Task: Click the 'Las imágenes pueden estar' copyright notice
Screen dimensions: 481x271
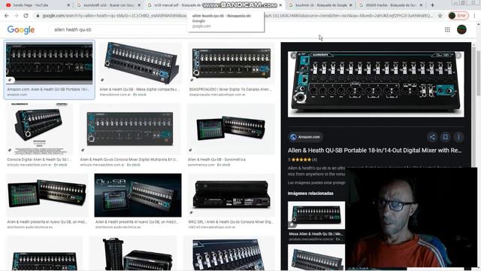Action: pos(316,183)
